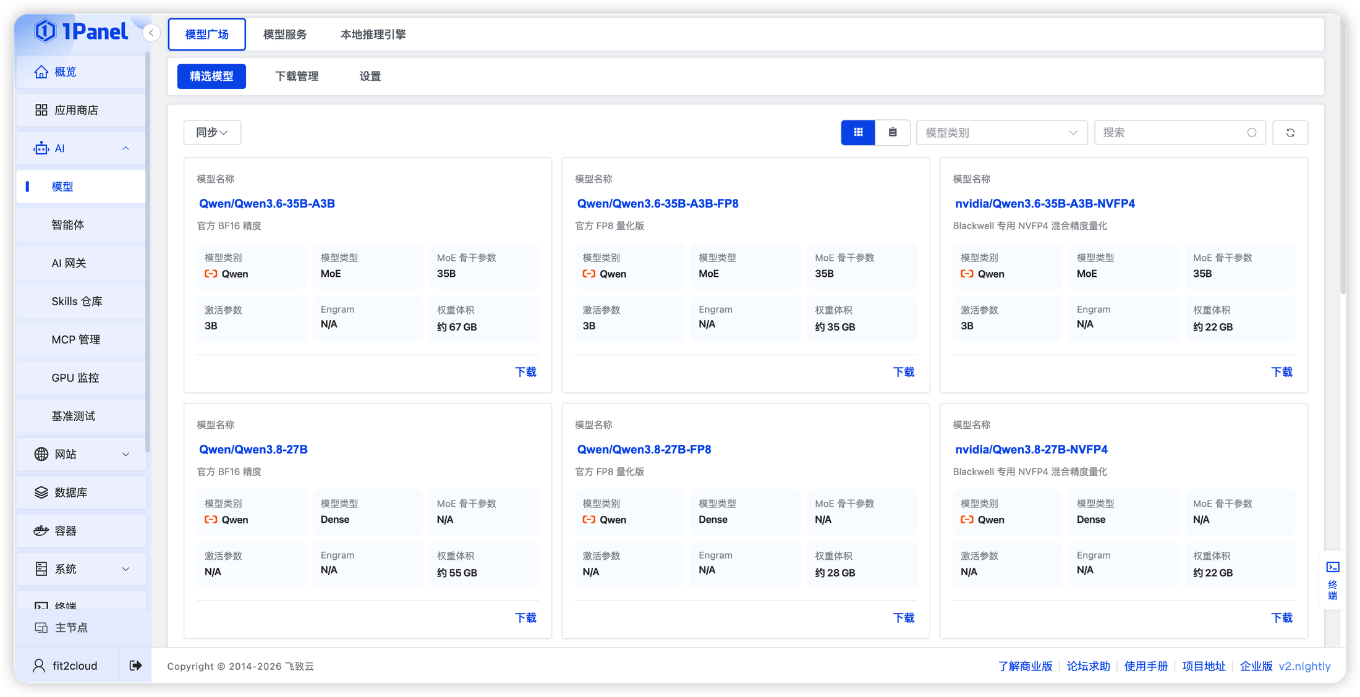
Task: Download Qwen/Qwen3.6-35B-A3B model
Action: pos(525,371)
